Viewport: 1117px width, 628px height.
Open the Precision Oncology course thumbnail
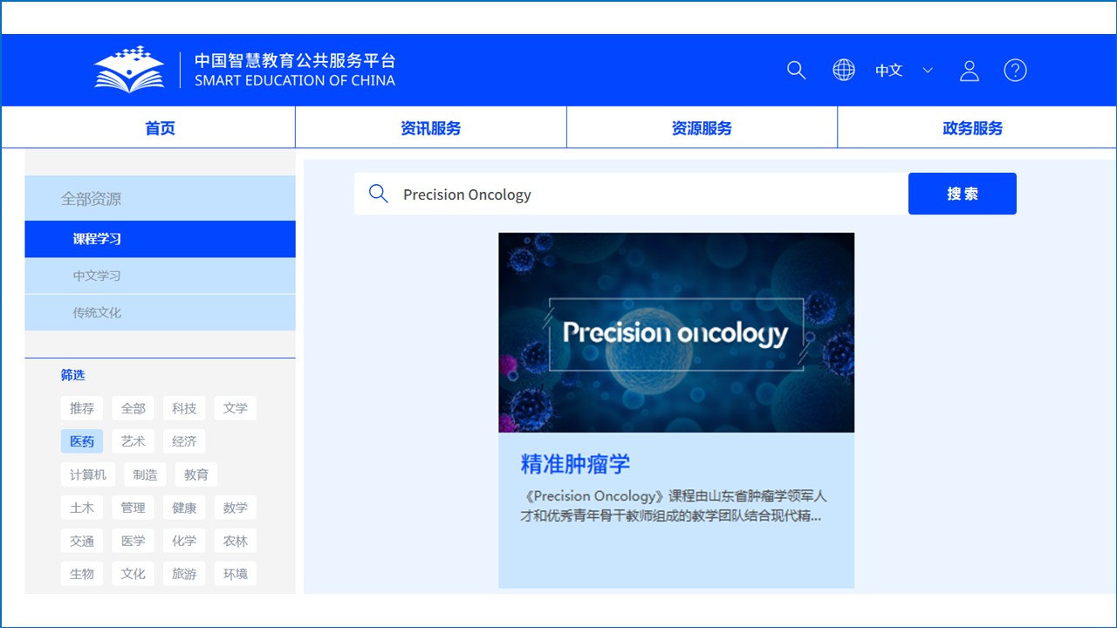point(675,332)
